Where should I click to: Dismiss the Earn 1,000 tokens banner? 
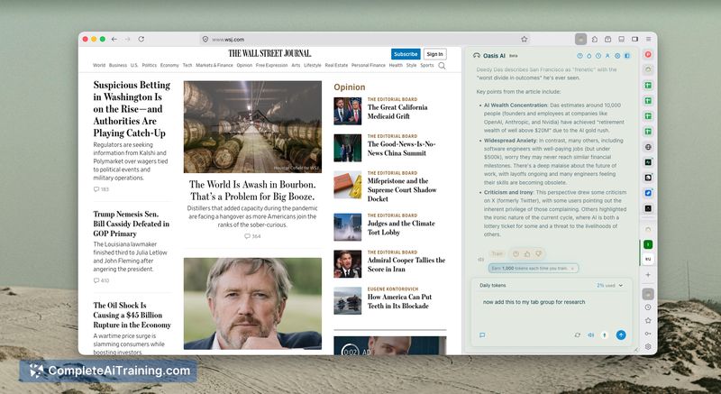coord(572,268)
